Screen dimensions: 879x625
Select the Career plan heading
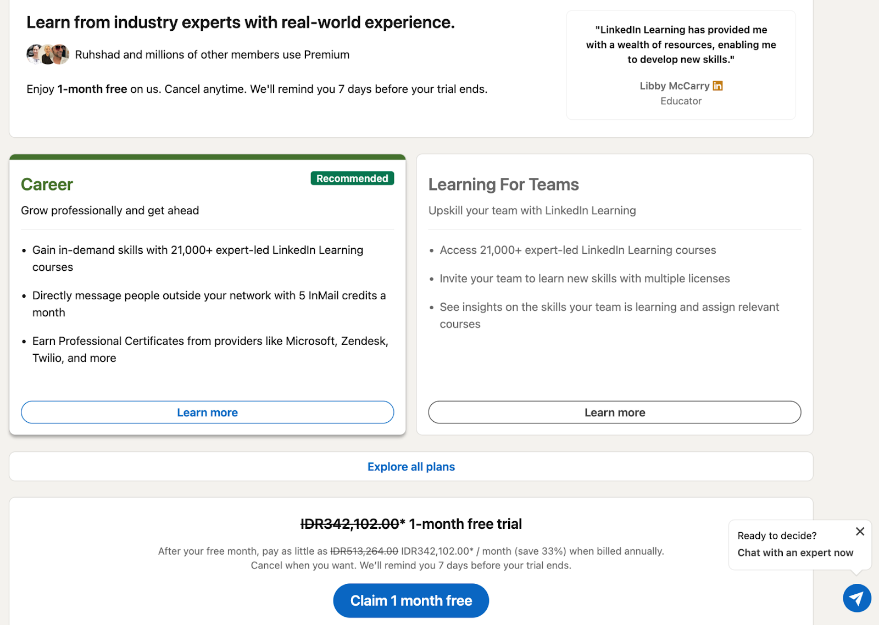[47, 185]
